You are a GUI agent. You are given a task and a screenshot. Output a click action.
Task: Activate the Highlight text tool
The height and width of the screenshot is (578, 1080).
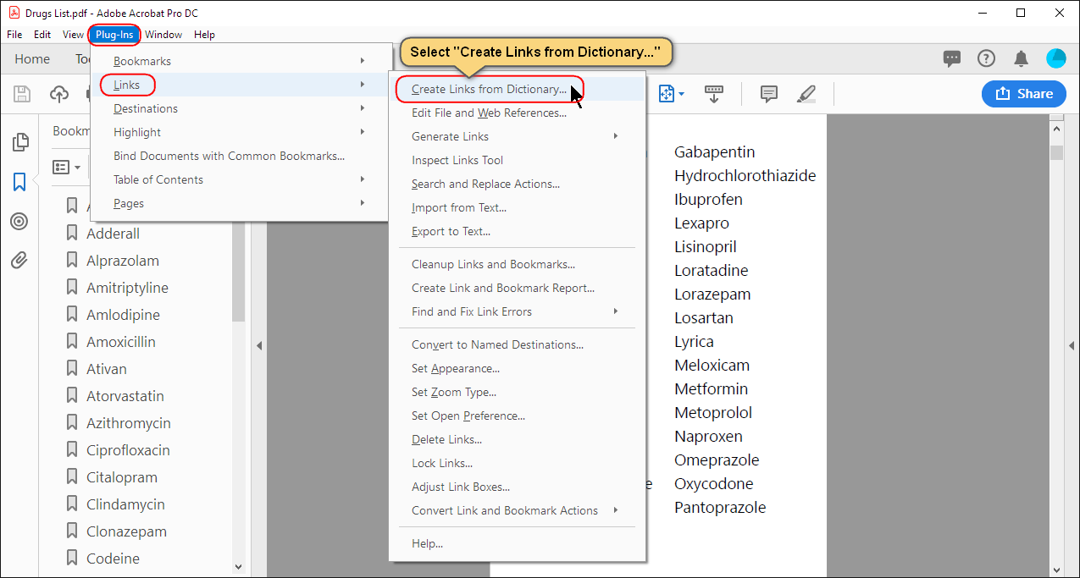806,95
